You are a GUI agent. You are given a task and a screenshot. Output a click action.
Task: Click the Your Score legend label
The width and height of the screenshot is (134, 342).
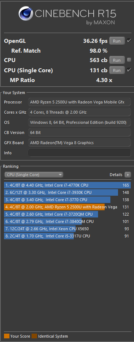point(20,336)
